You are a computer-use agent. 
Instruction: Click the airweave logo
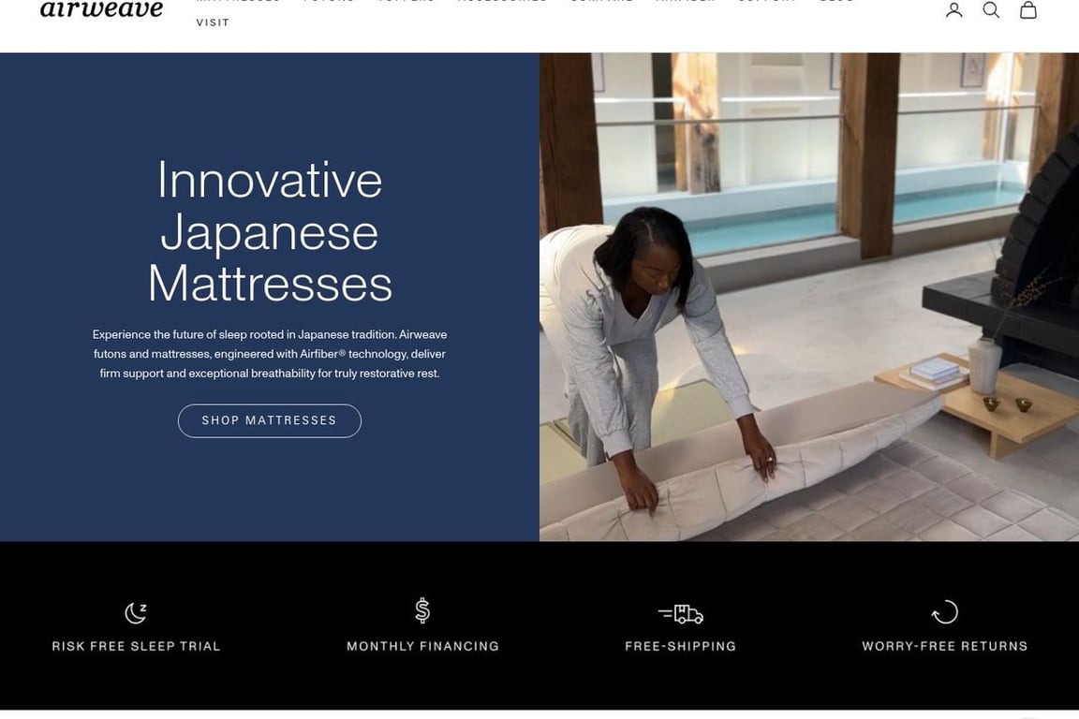(x=102, y=9)
